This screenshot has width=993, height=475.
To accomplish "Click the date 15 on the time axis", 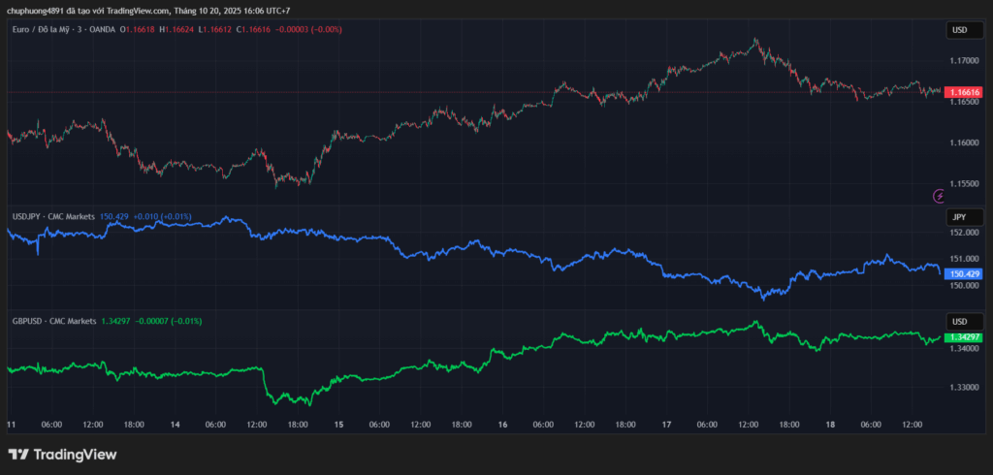I will pyautogui.click(x=339, y=425).
